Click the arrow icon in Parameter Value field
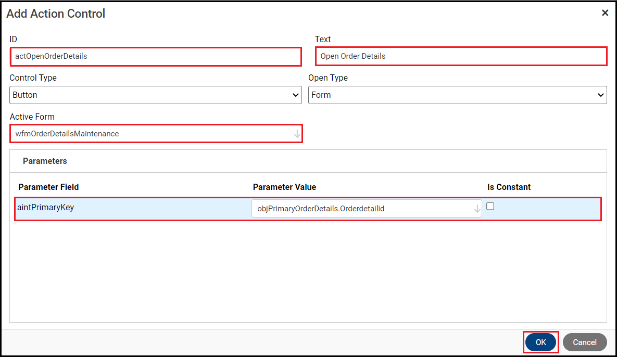617x357 pixels. tap(477, 209)
